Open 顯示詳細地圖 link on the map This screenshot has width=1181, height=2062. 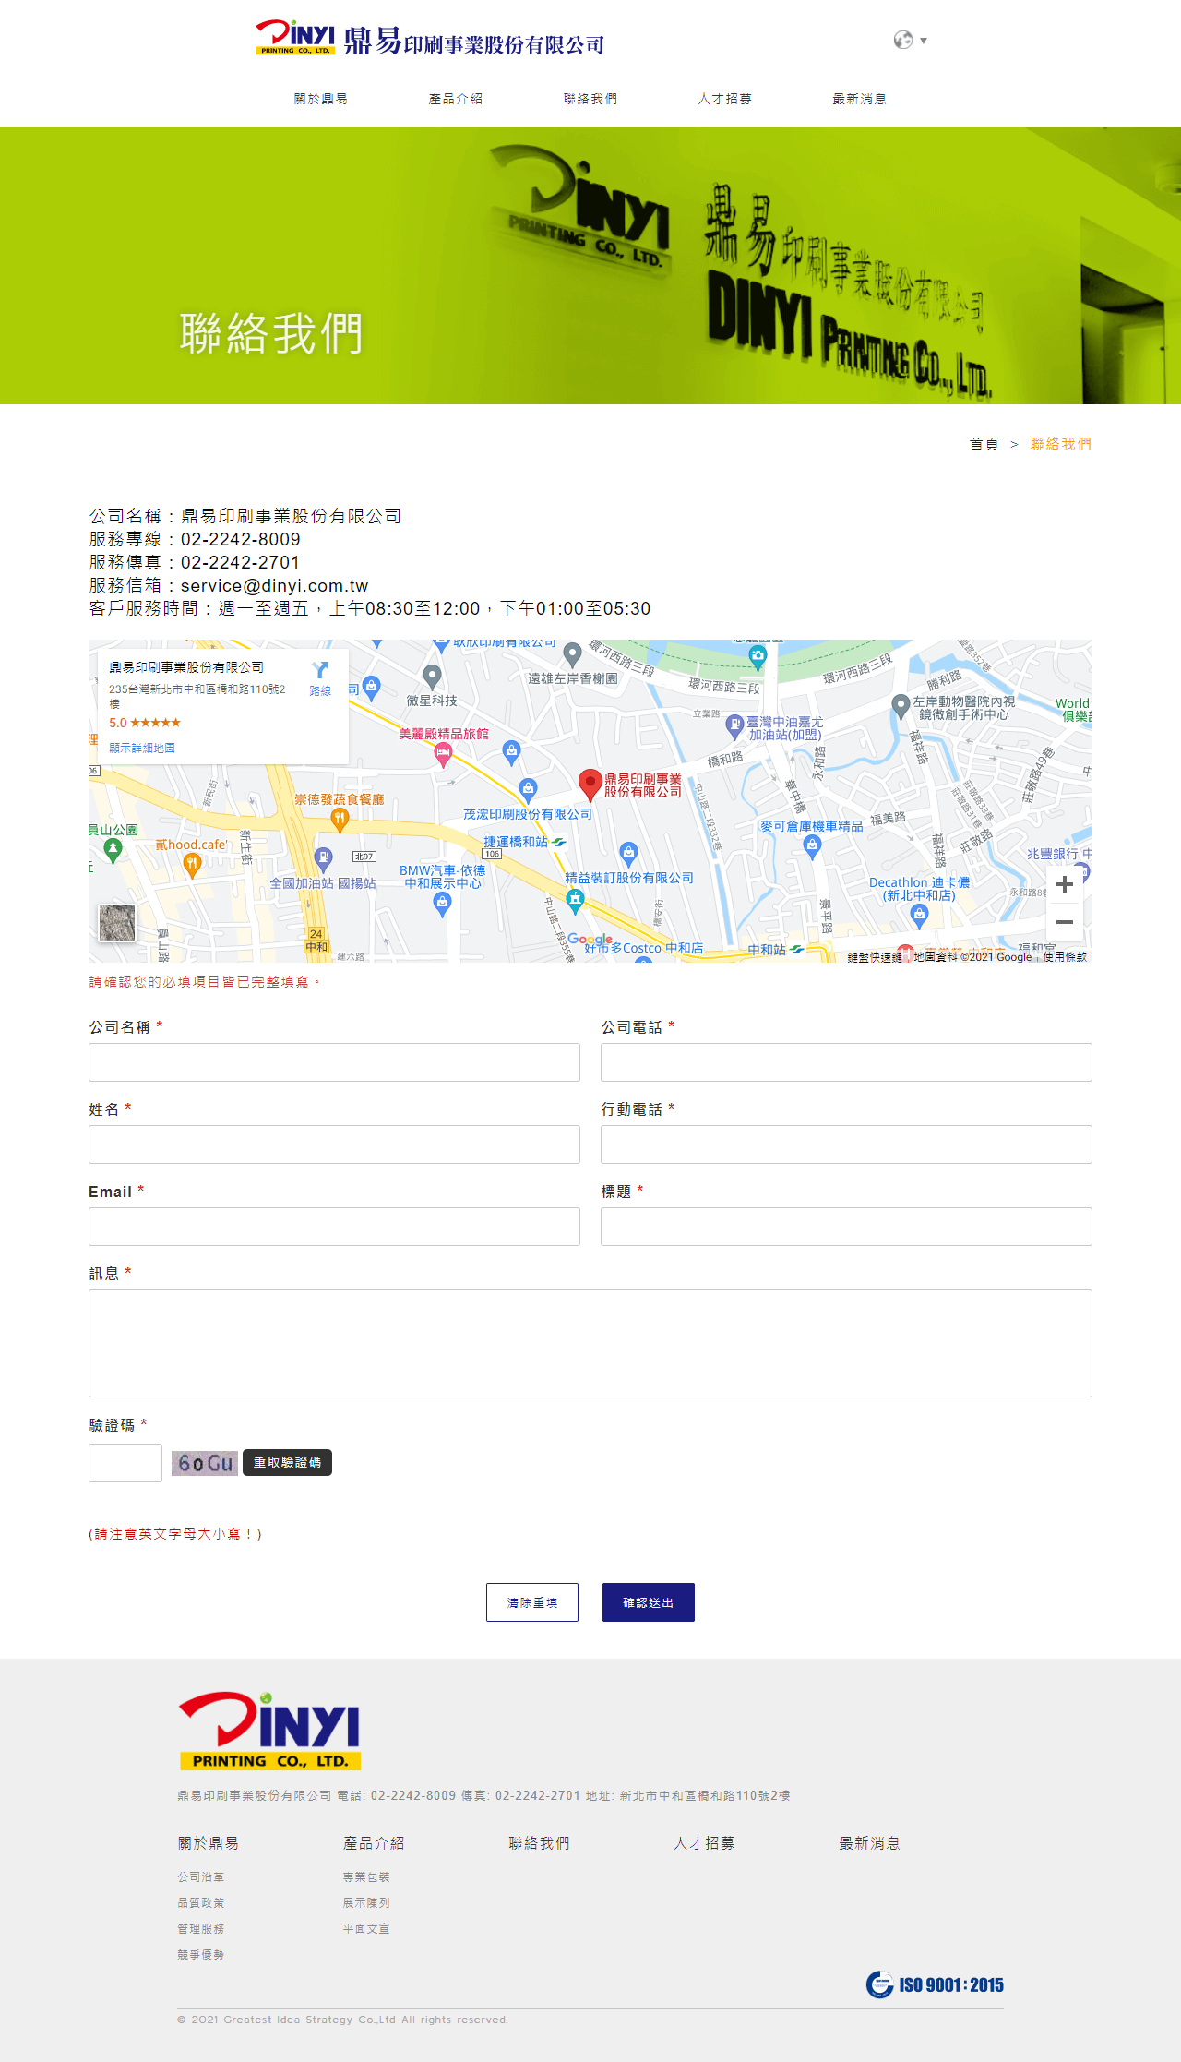(x=142, y=748)
